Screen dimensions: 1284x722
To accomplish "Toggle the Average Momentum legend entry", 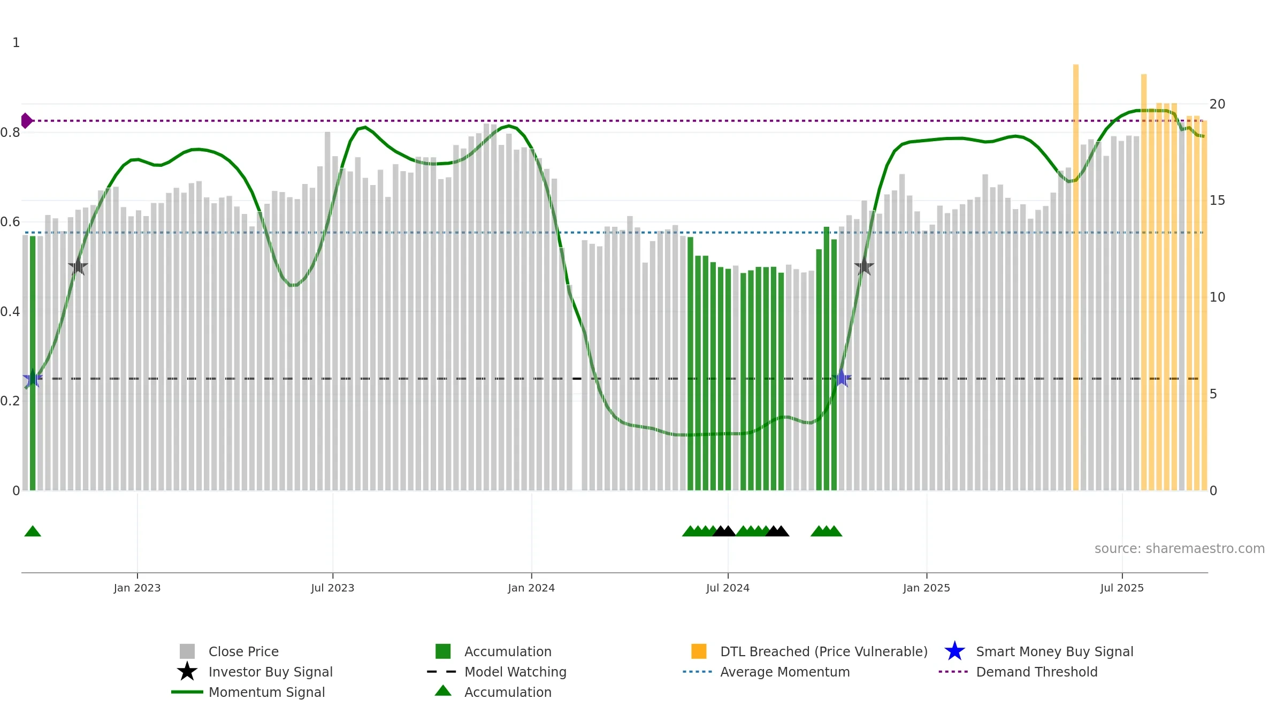I will tap(766, 671).
